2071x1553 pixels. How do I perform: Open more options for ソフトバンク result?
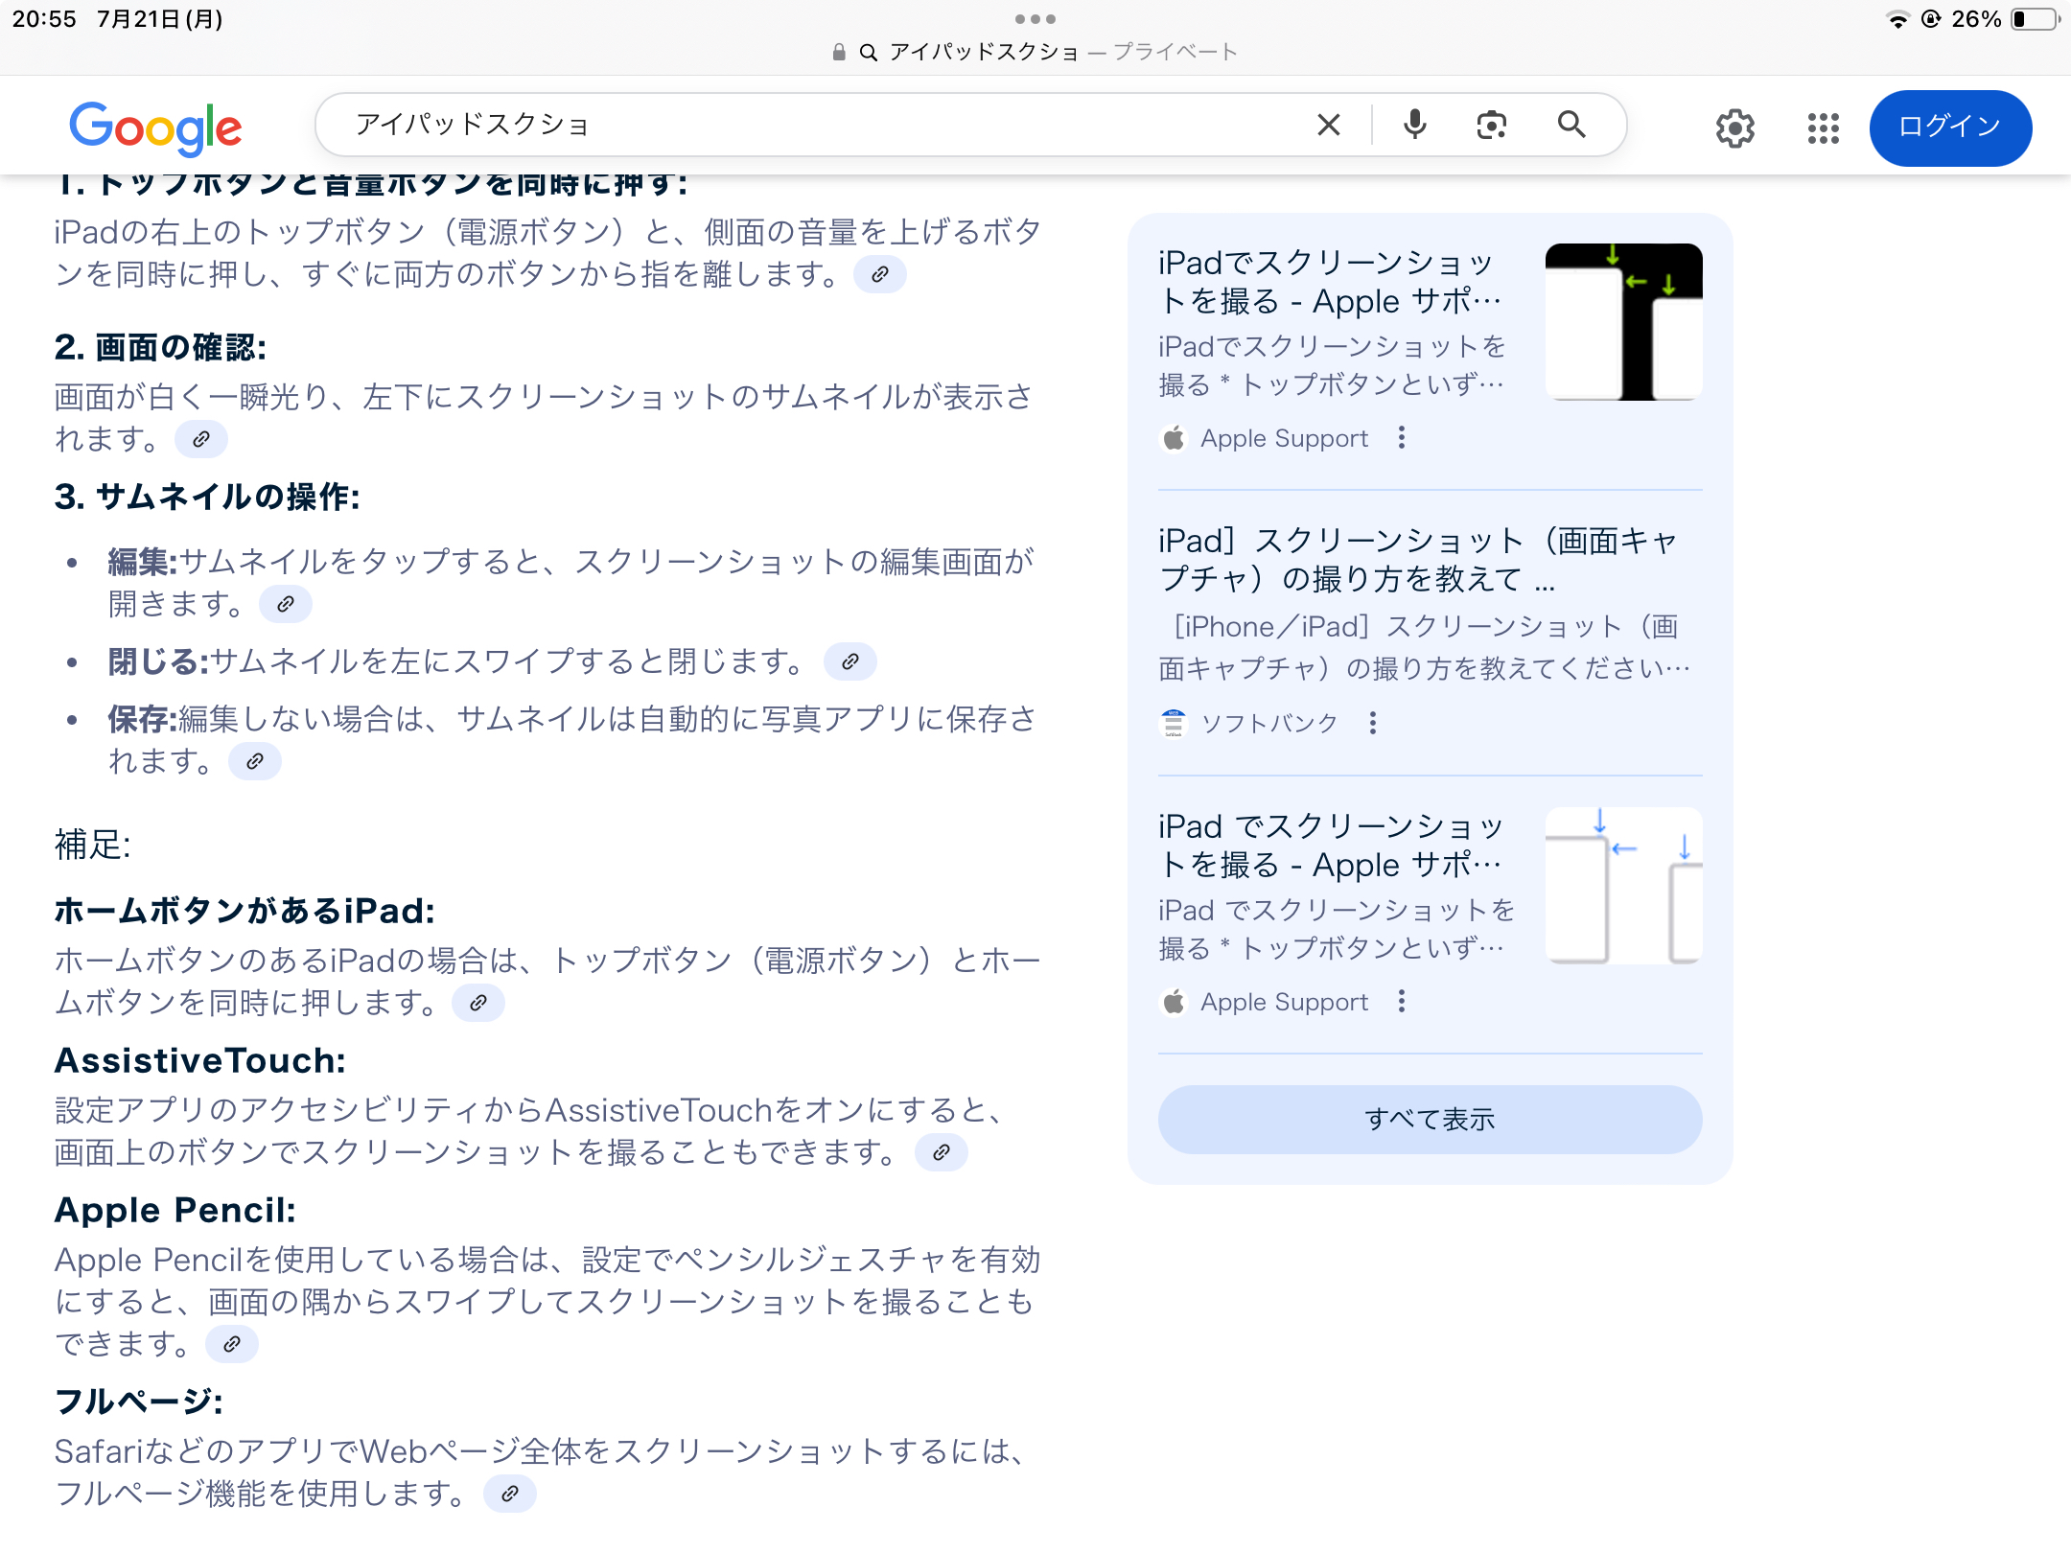click(x=1372, y=723)
